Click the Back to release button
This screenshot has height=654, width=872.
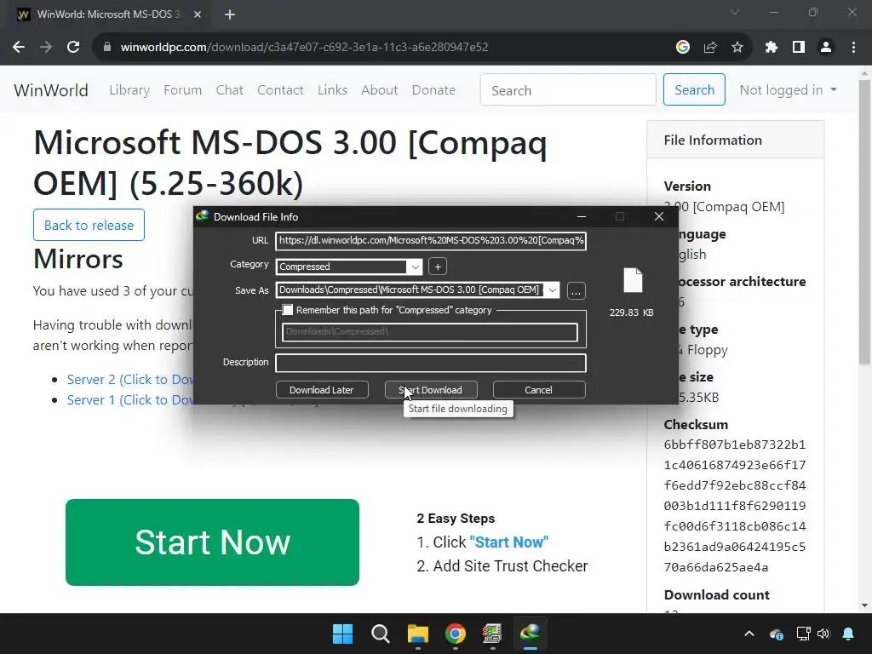(x=89, y=225)
